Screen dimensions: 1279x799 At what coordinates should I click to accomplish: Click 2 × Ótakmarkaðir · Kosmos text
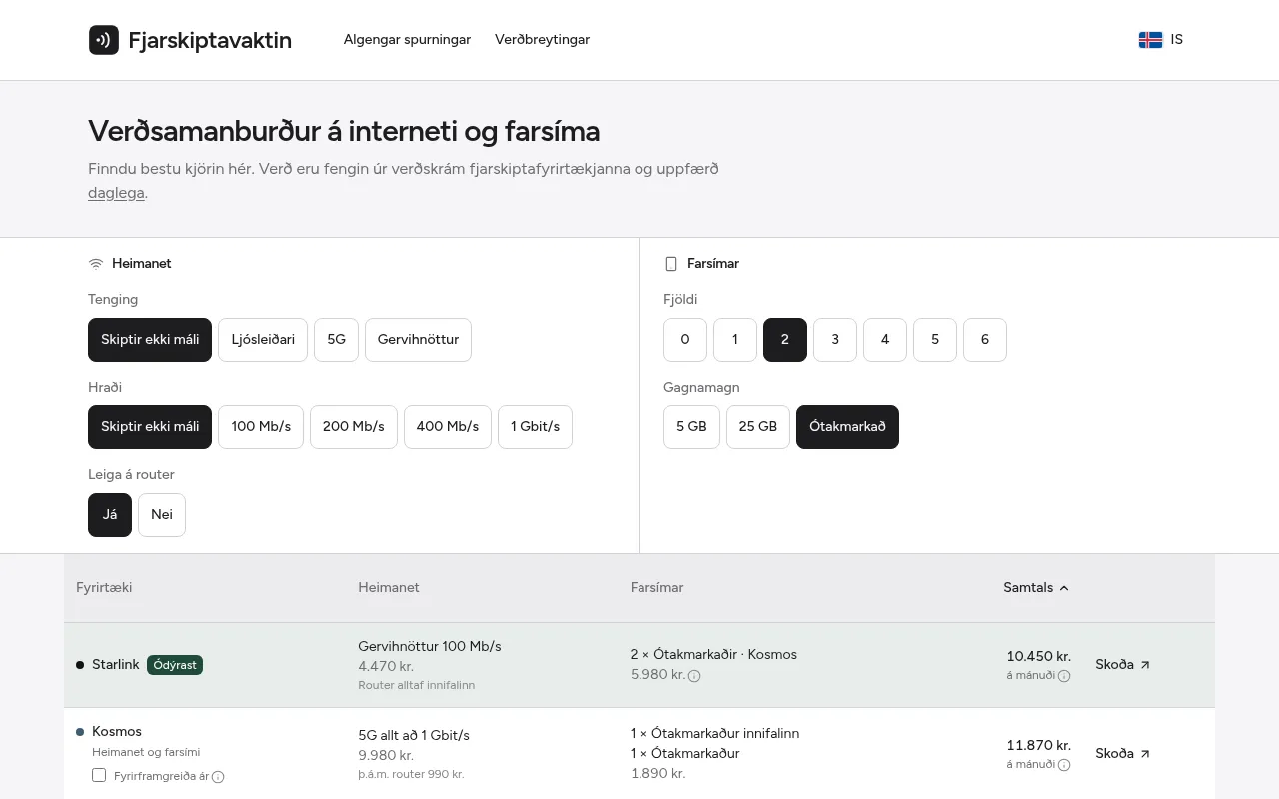(713, 655)
